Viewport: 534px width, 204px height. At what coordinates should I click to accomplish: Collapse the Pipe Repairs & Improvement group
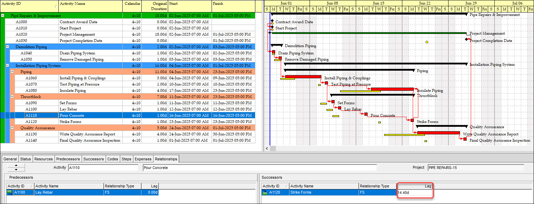[3, 16]
